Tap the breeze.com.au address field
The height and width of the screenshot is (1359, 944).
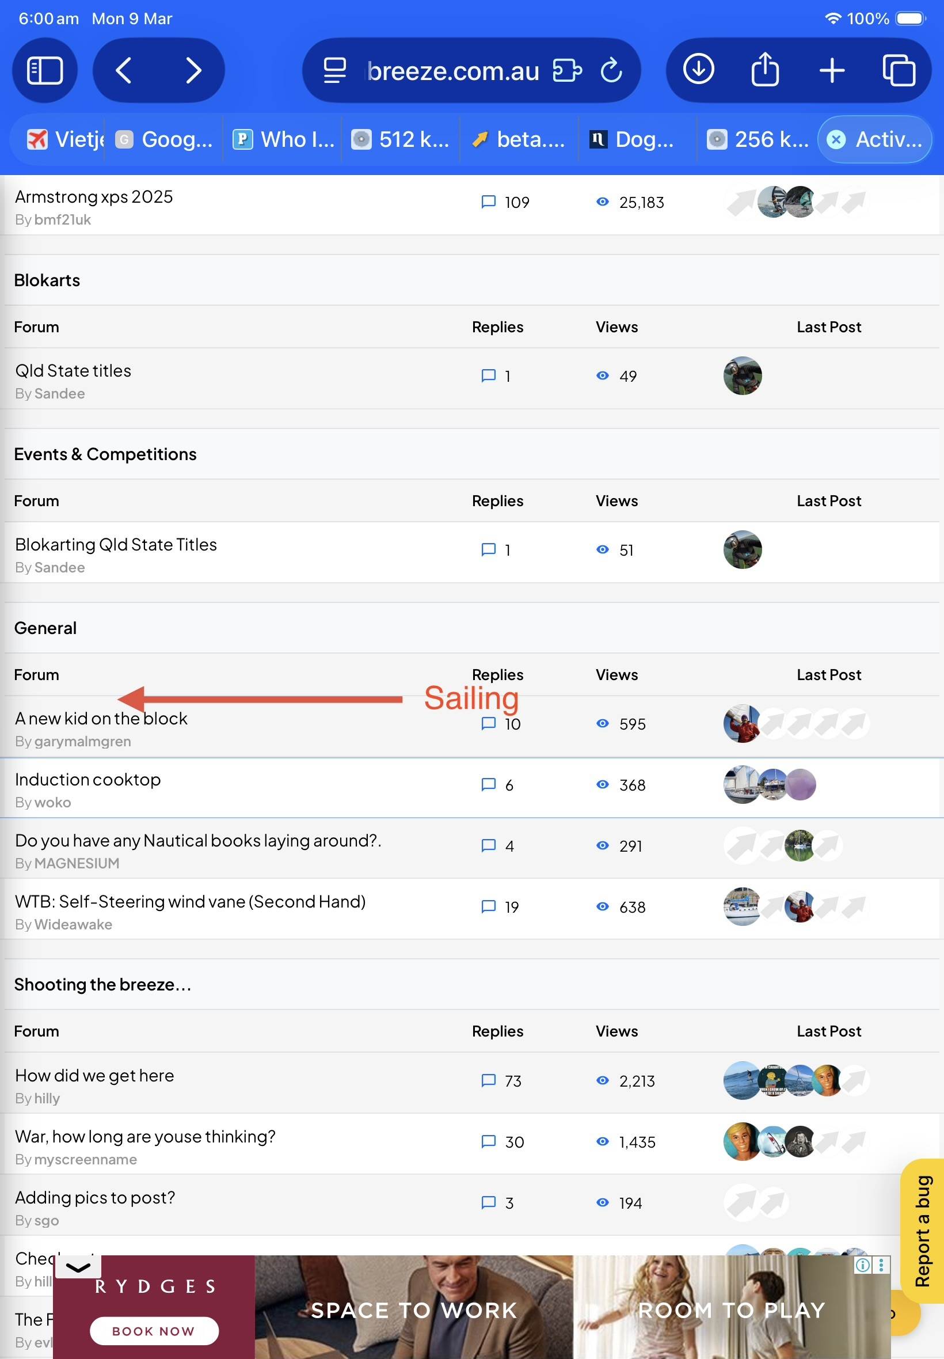pos(452,70)
